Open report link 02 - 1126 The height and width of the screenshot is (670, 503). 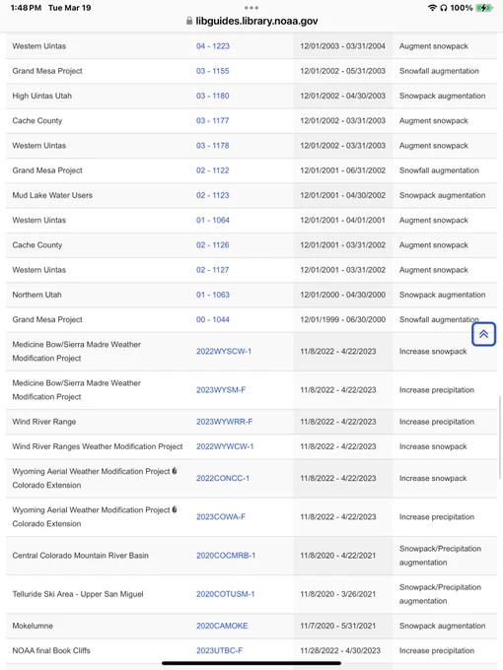(213, 244)
